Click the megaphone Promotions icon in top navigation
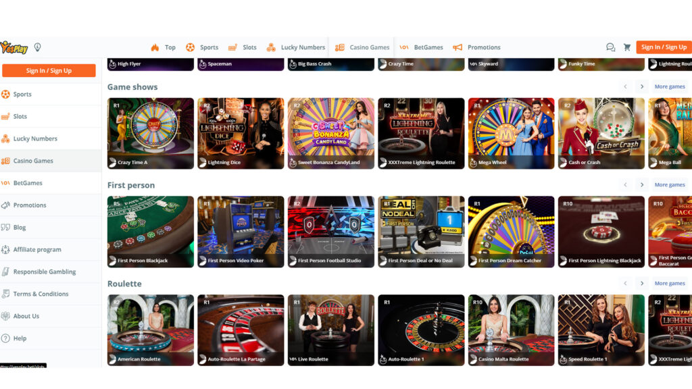The image size is (692, 389). point(458,47)
